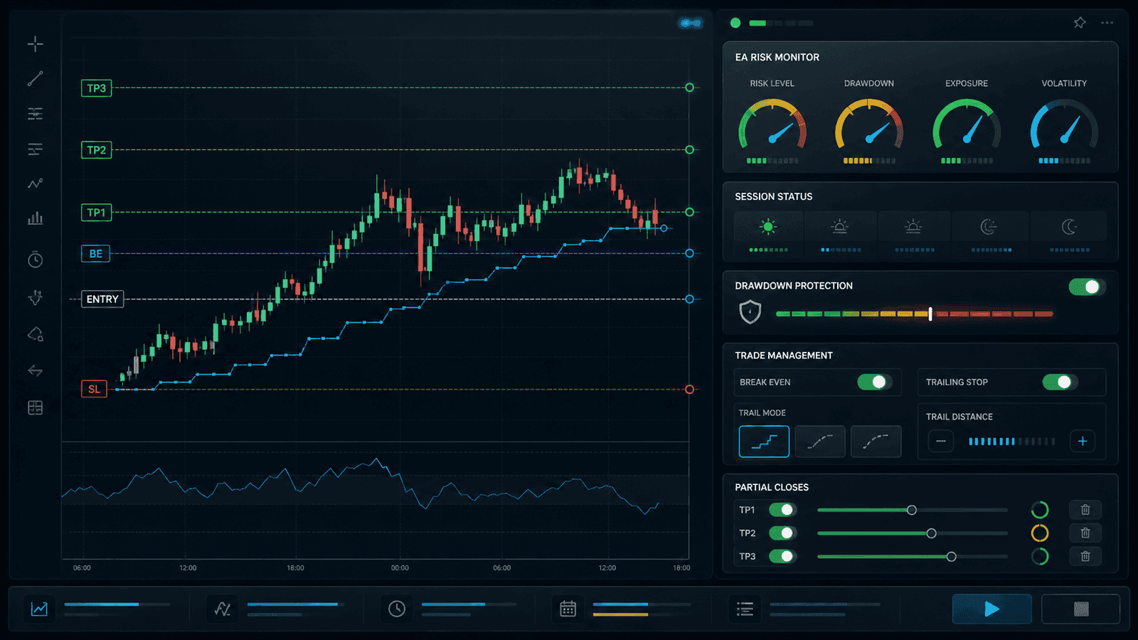
Task: Select the crescent moon night session icon
Action: coord(1069,227)
